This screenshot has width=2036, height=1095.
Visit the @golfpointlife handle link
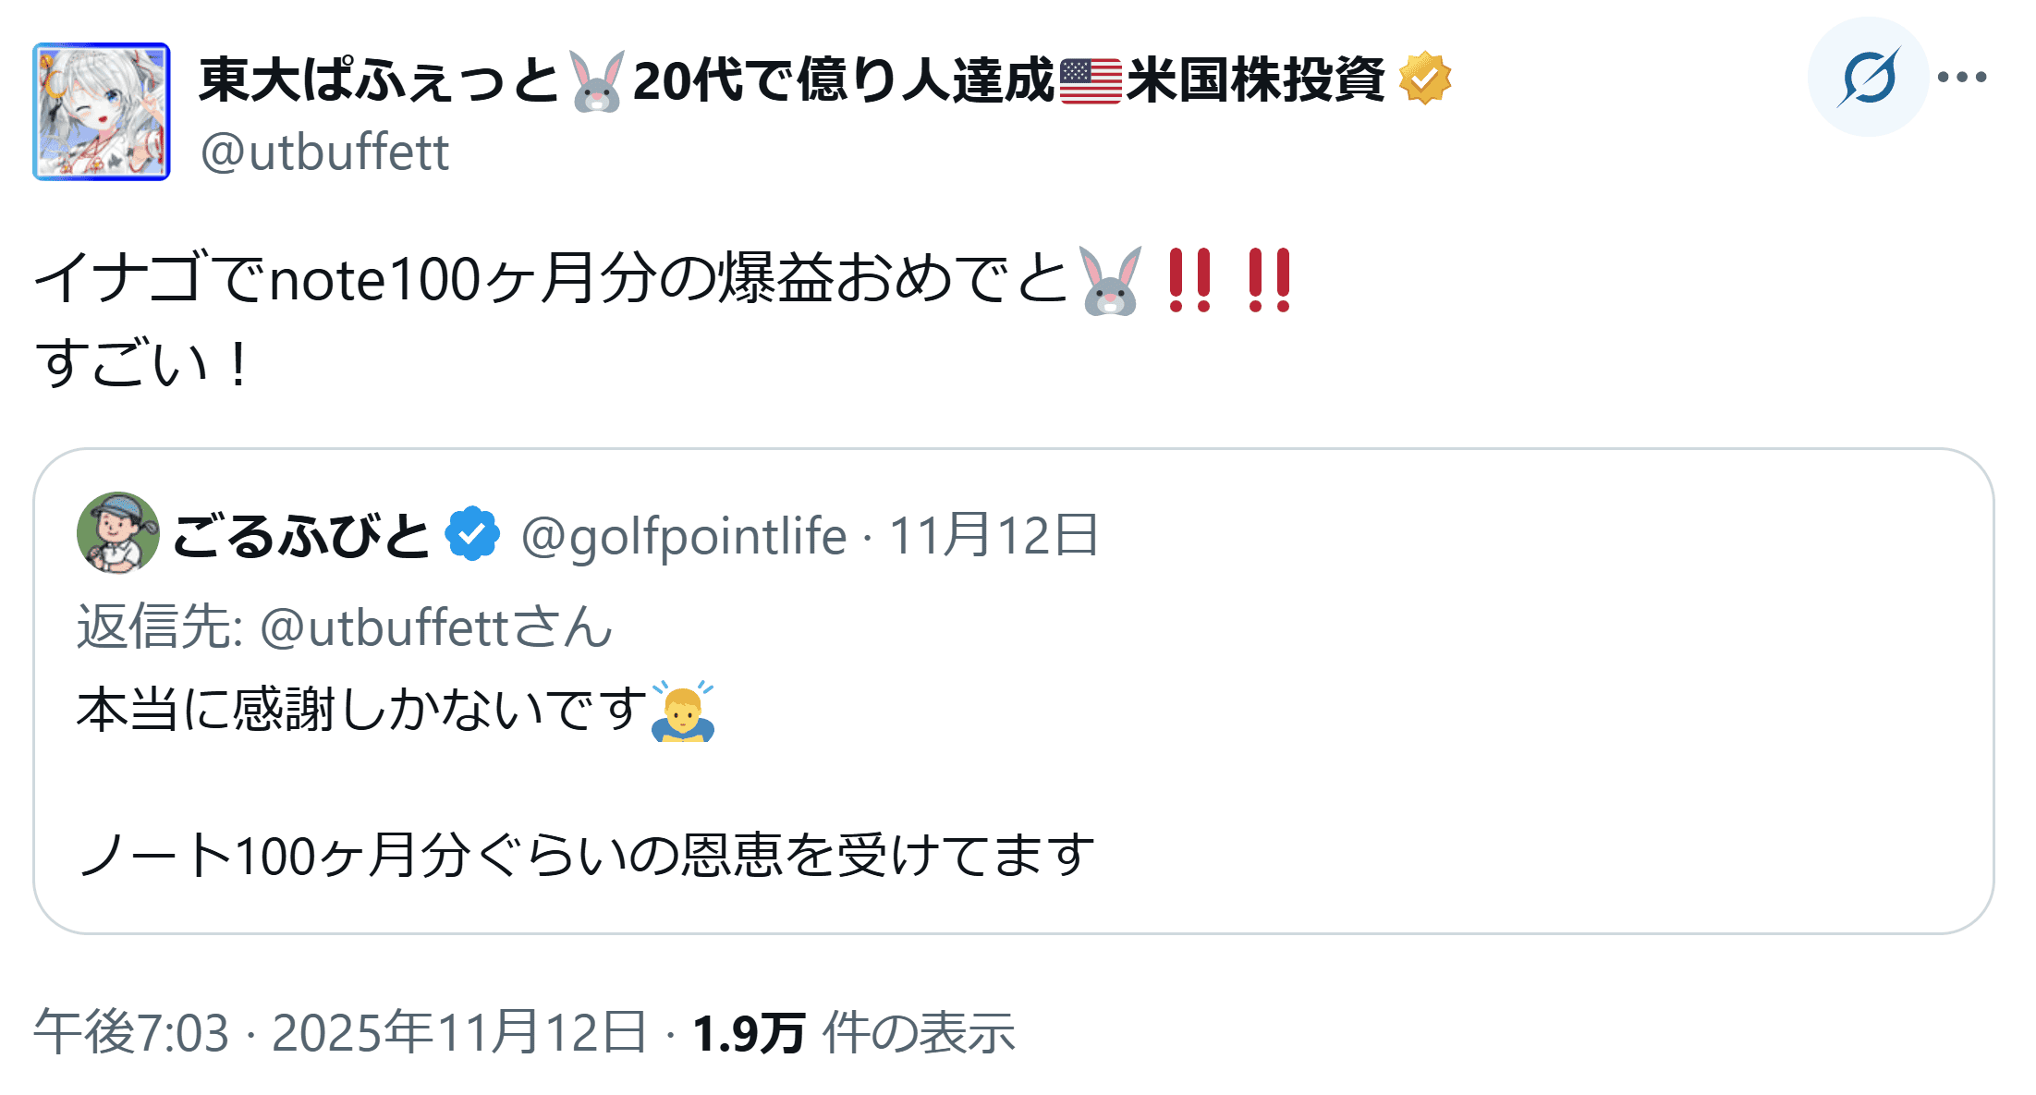(684, 536)
